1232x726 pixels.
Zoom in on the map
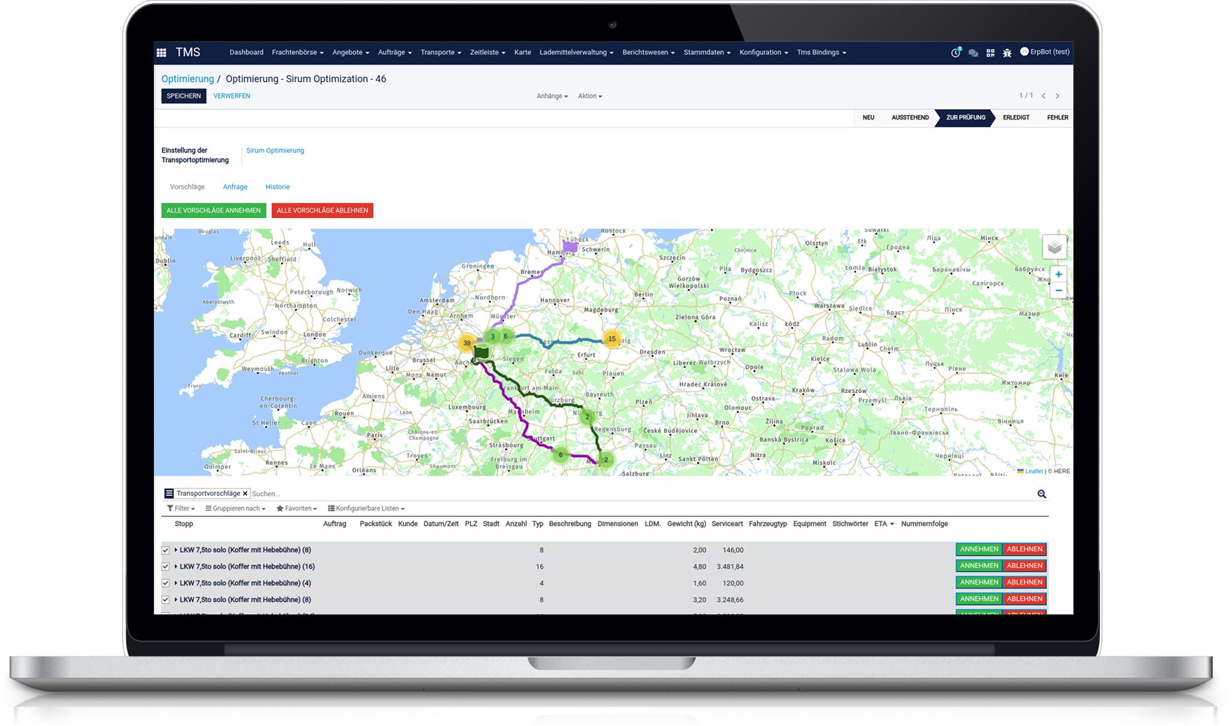(x=1058, y=274)
